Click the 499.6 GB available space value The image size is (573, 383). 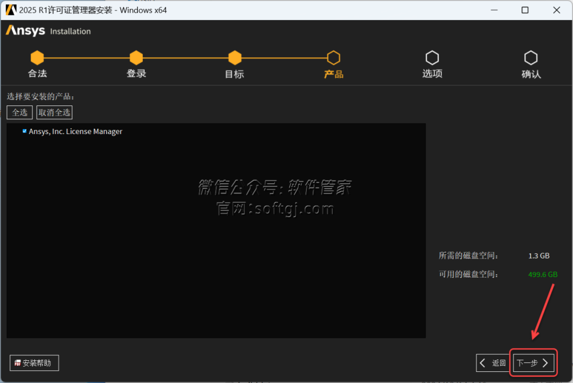(543, 274)
